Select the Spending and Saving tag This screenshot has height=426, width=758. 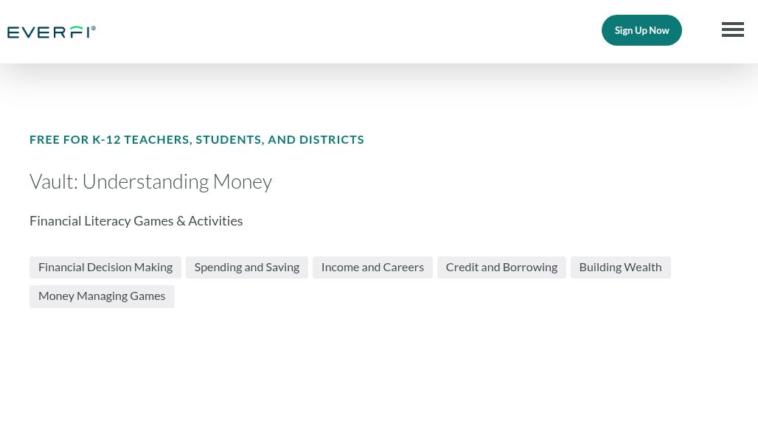coord(246,267)
